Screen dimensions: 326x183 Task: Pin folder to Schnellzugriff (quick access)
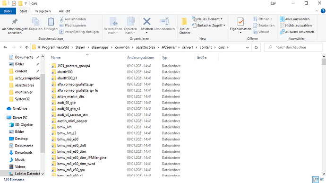tap(15, 26)
